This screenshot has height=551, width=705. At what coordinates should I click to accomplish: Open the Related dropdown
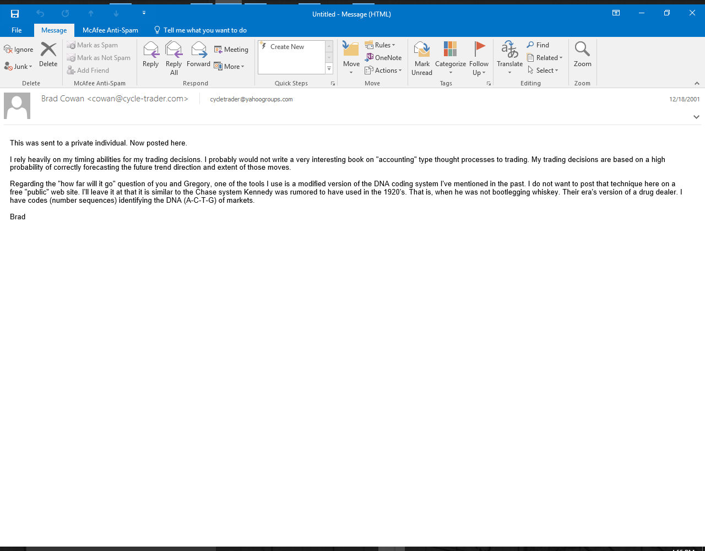[x=545, y=58]
